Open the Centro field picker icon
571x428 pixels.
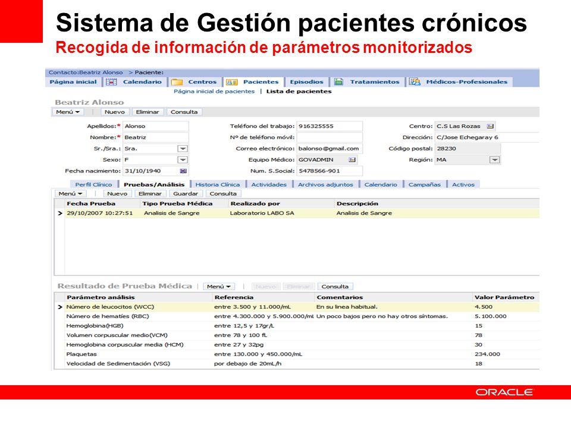tap(491, 126)
